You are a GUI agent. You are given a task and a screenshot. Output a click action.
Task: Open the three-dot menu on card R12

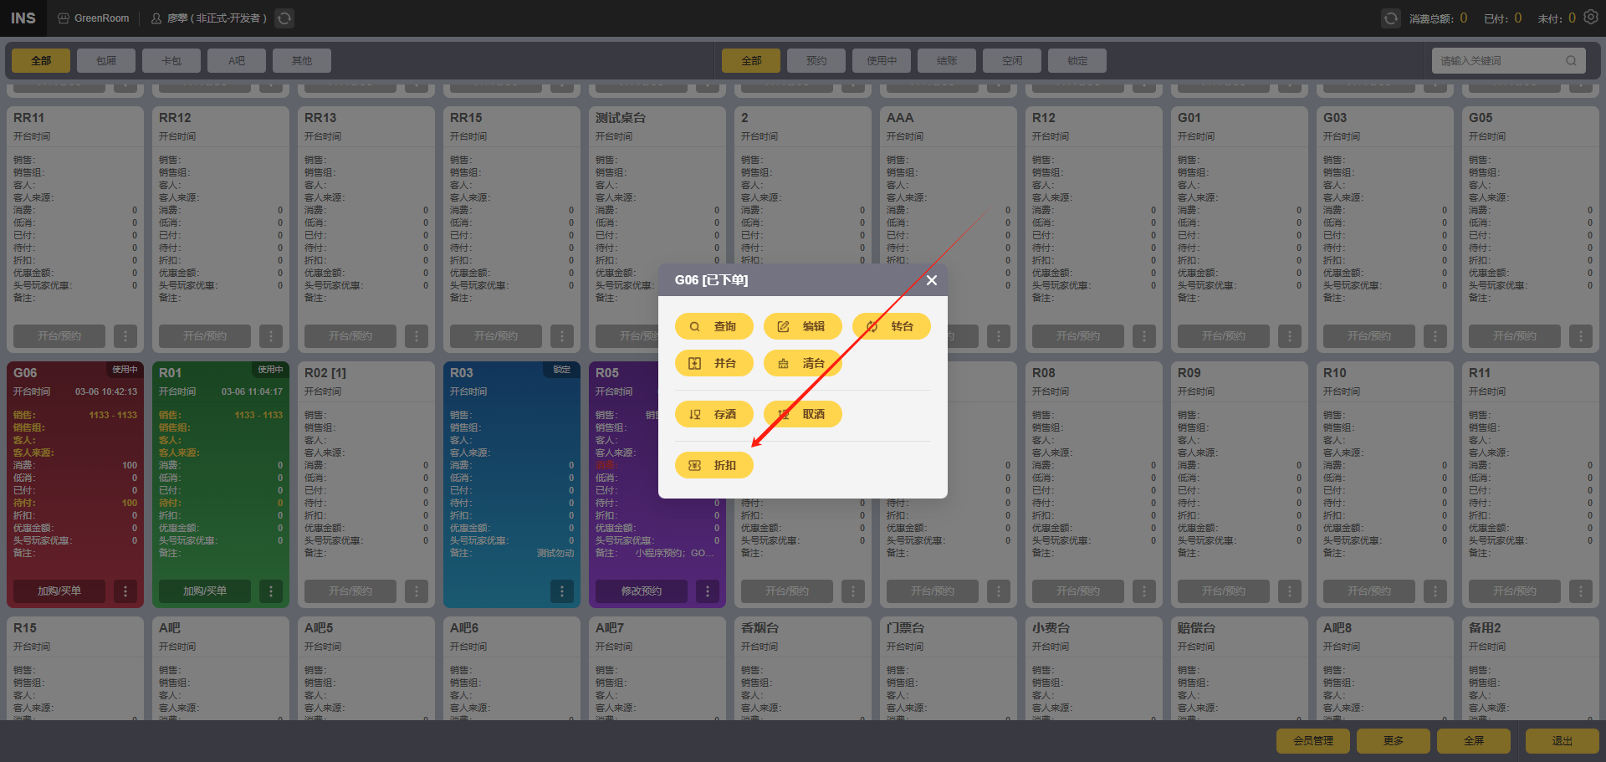pyautogui.click(x=1144, y=336)
